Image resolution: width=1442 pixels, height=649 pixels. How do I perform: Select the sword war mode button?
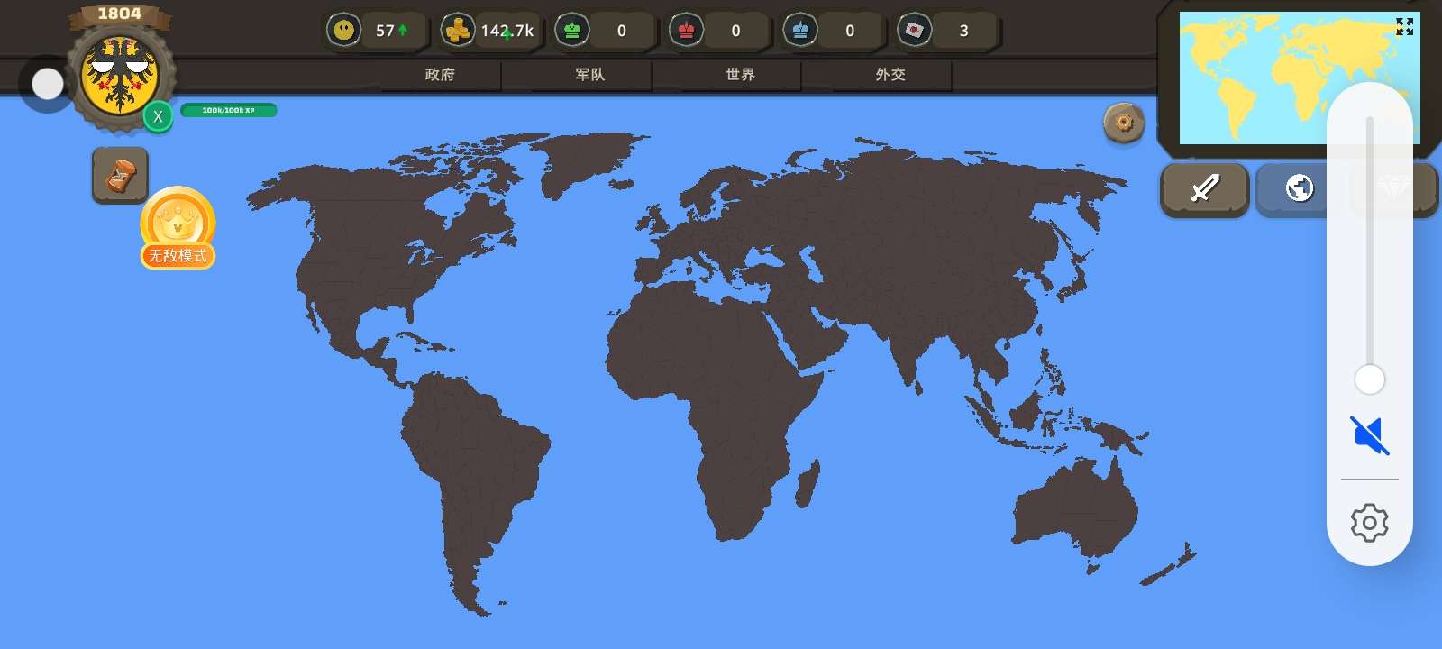[x=1204, y=188]
